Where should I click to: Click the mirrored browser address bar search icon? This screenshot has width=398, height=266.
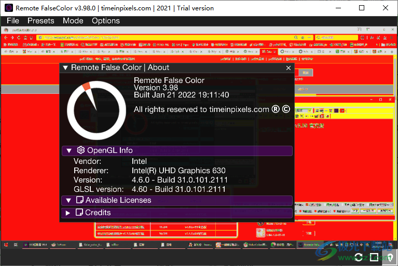[296, 37]
